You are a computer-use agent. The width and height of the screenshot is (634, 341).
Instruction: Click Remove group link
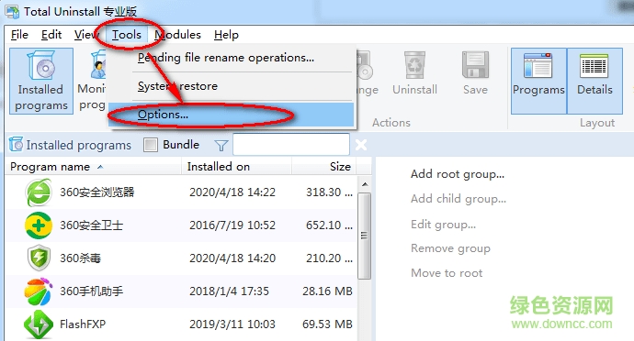click(x=450, y=248)
